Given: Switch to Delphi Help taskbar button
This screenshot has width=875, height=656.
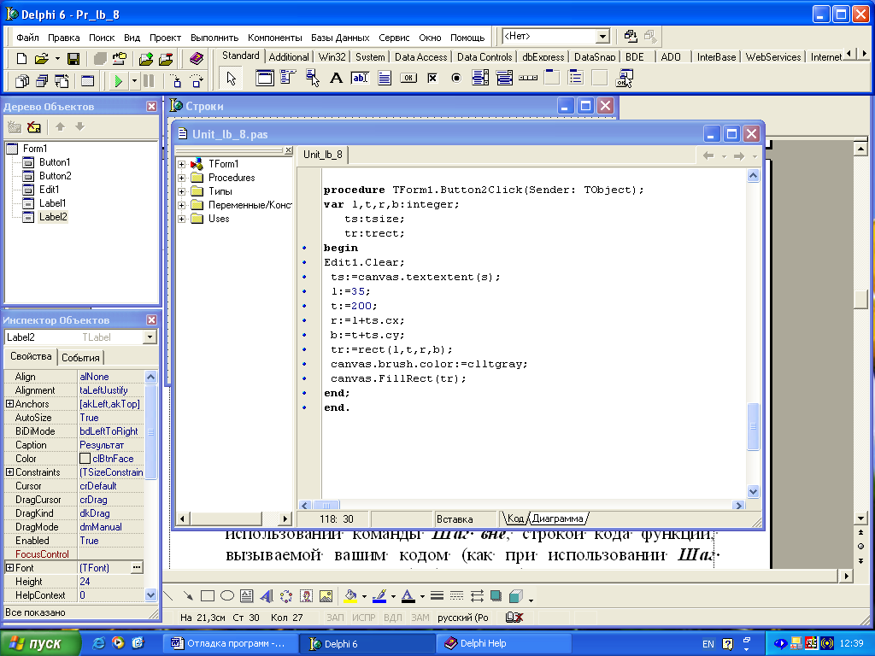Looking at the screenshot, I should click(x=504, y=643).
